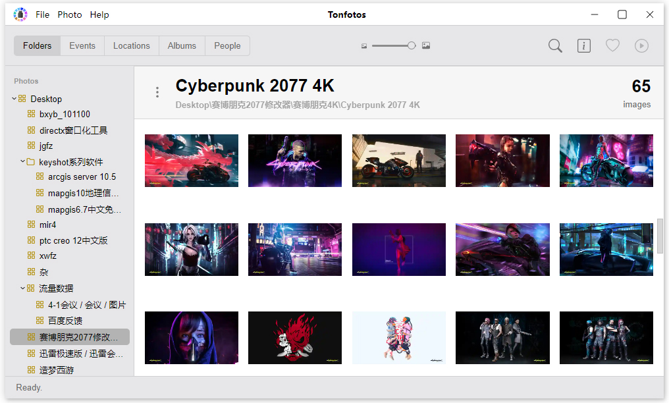Image resolution: width=669 pixels, height=403 pixels.
Task: Switch to the Events tab
Action: click(x=82, y=45)
